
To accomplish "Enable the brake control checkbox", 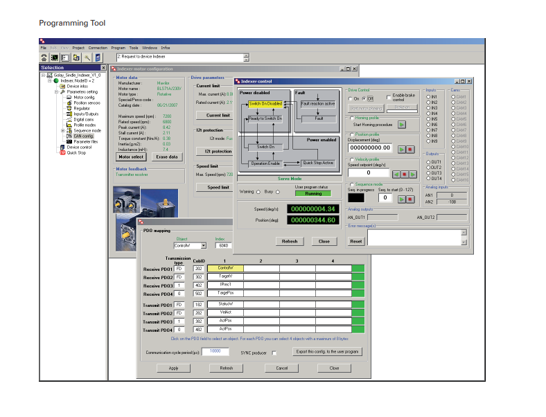I will [x=388, y=98].
